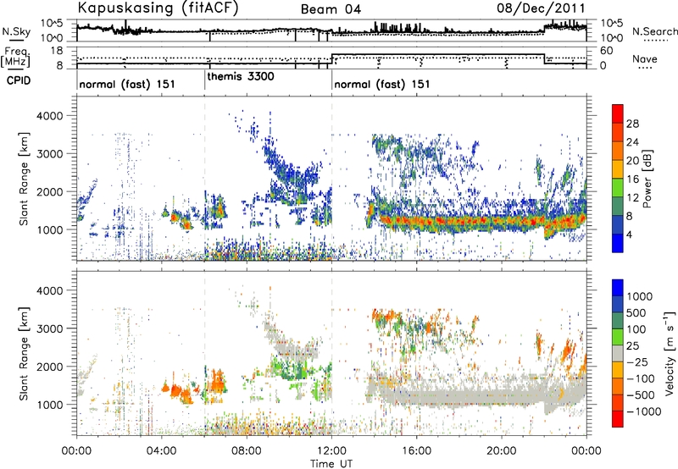Click the '08:00' time tick label
Viewport: 678px width, 469px height.
pyautogui.click(x=247, y=451)
